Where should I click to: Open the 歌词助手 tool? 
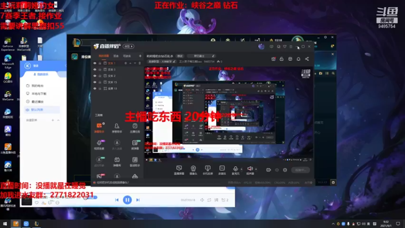135,162
